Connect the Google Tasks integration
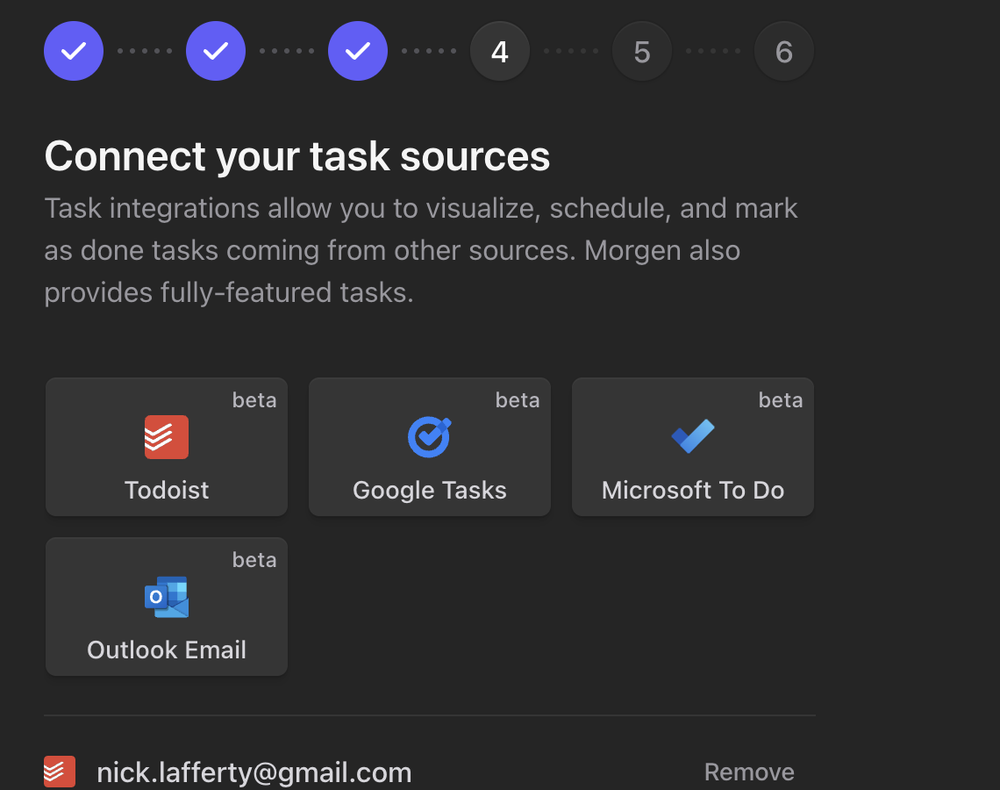The width and height of the screenshot is (1000, 790). pos(429,447)
